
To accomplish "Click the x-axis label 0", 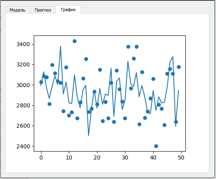I will tap(41, 158).
